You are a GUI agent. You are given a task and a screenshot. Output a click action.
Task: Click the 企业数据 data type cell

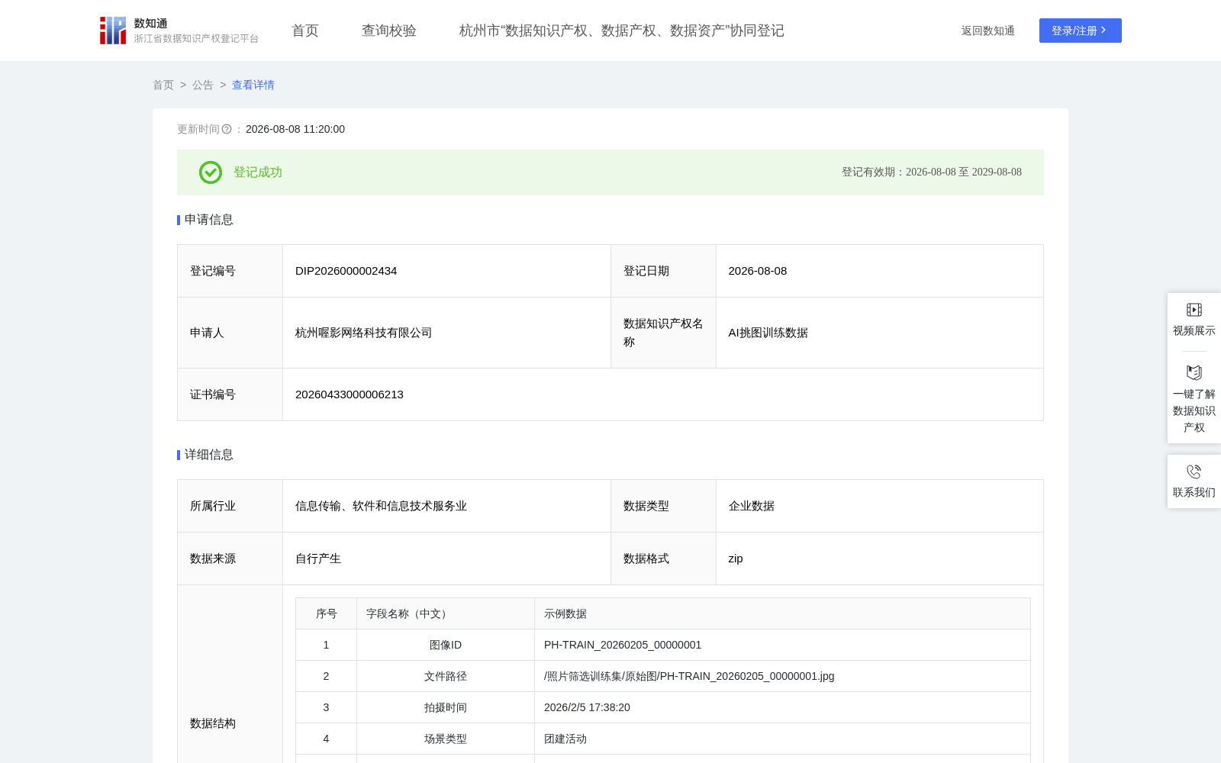(879, 506)
